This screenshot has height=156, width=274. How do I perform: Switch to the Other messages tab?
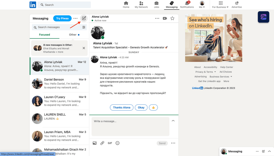click(74, 35)
